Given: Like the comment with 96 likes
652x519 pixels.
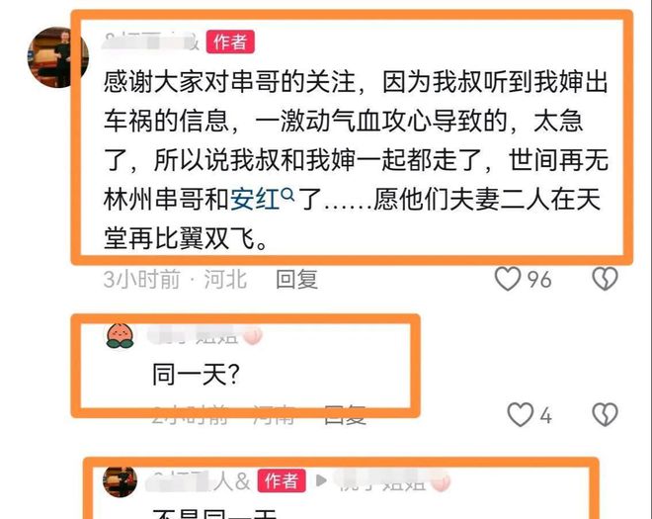Looking at the screenshot, I should tap(508, 279).
